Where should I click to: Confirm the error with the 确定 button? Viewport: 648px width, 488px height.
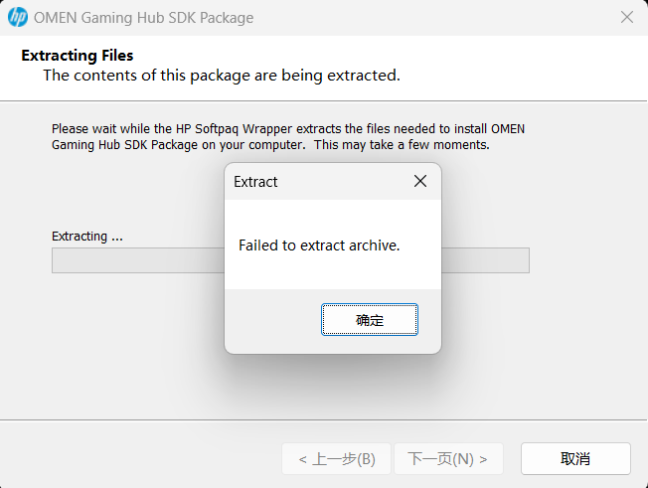click(x=370, y=320)
